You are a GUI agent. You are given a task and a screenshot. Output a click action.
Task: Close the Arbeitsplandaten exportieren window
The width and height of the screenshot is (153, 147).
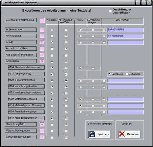149,2
